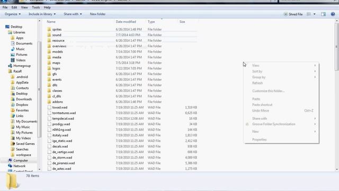
Task: Click the Help question mark icon
Action: pos(333,14)
